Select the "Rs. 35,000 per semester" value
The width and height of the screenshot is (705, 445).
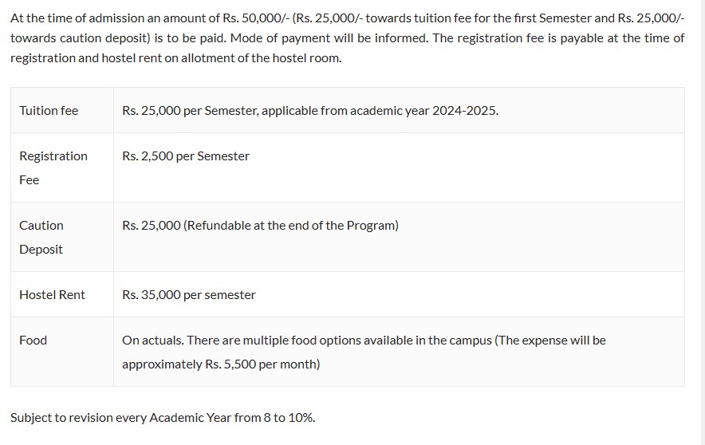click(189, 295)
